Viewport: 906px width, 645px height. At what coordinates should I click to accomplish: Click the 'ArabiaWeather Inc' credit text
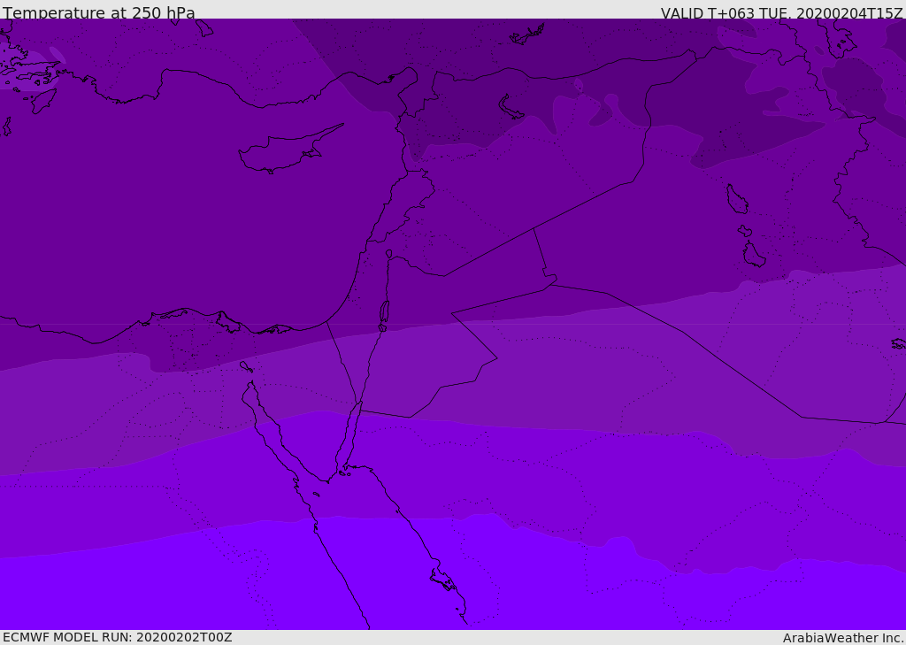click(843, 638)
